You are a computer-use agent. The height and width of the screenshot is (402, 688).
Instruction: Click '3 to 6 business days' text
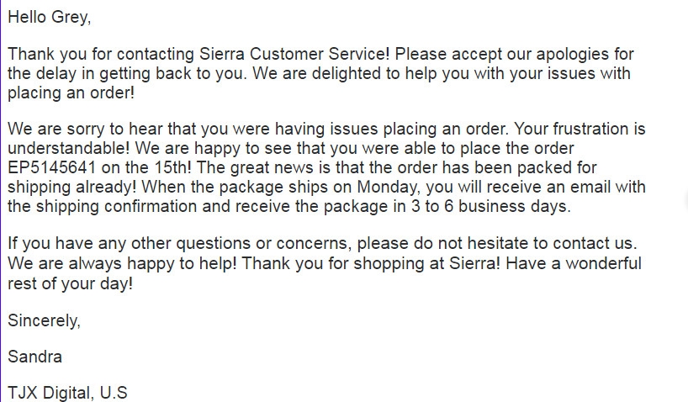490,206
